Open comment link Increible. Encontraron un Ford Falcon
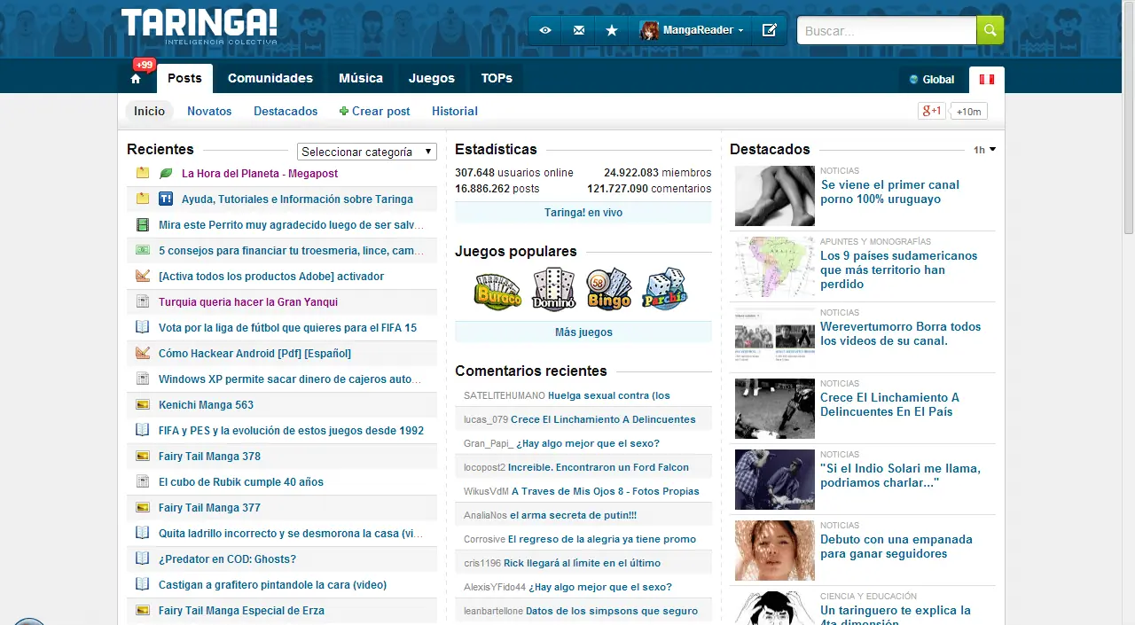Viewport: 1135px width, 625px height. click(x=599, y=467)
